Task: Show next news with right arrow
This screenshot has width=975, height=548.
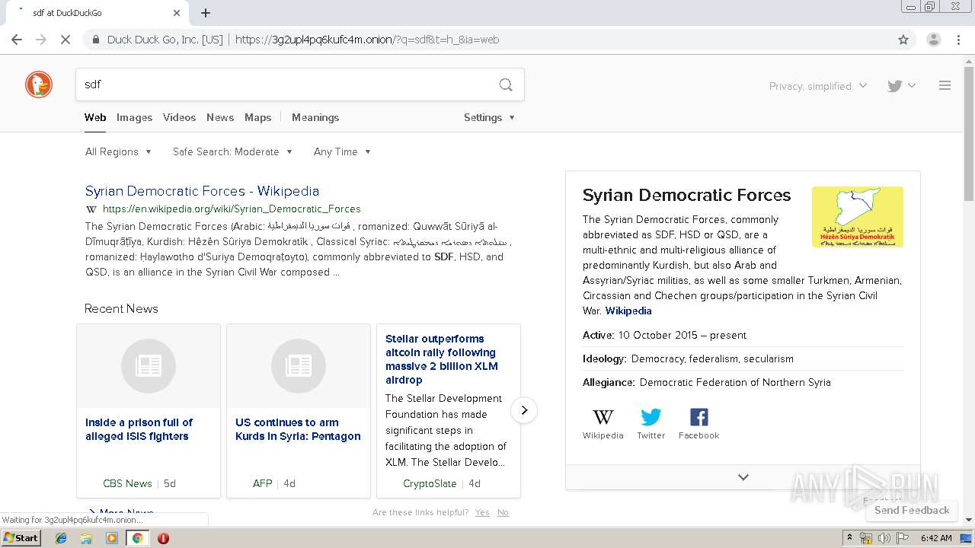Action: pyautogui.click(x=524, y=410)
